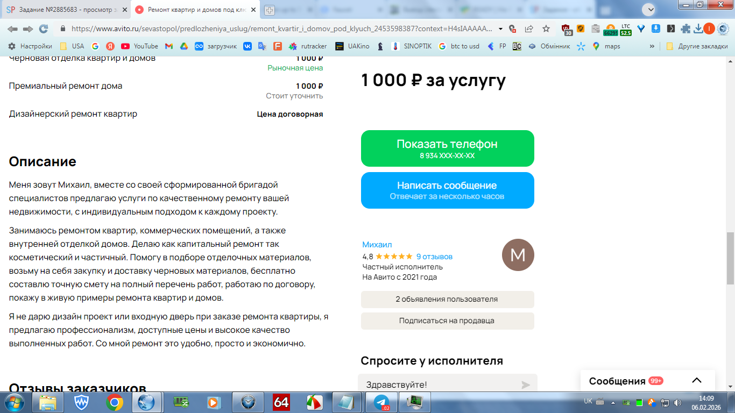Show more bookmarks with double chevron

652,46
